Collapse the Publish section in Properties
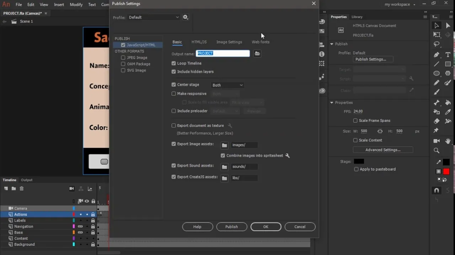This screenshot has height=255, width=455. click(x=332, y=44)
